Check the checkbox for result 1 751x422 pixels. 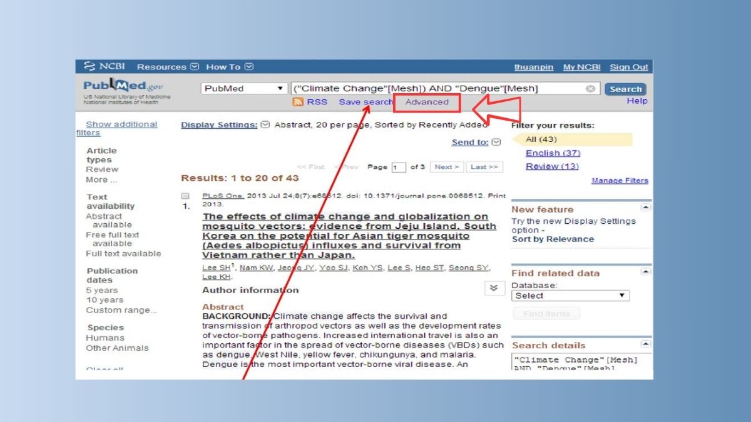(x=185, y=196)
